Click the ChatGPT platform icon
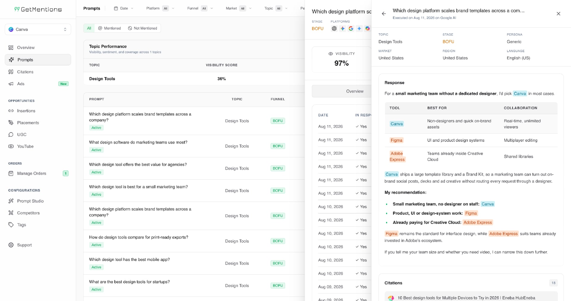Image resolution: width=571 pixels, height=301 pixels. pyautogui.click(x=334, y=28)
